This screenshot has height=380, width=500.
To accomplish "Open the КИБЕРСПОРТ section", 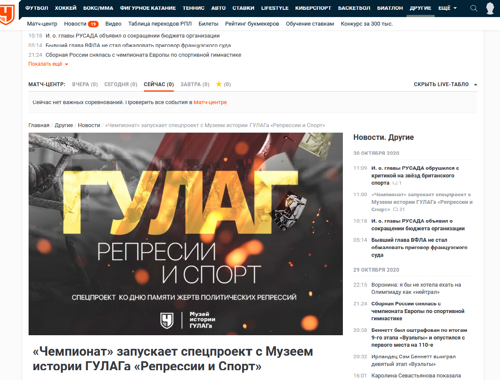I will tap(313, 8).
